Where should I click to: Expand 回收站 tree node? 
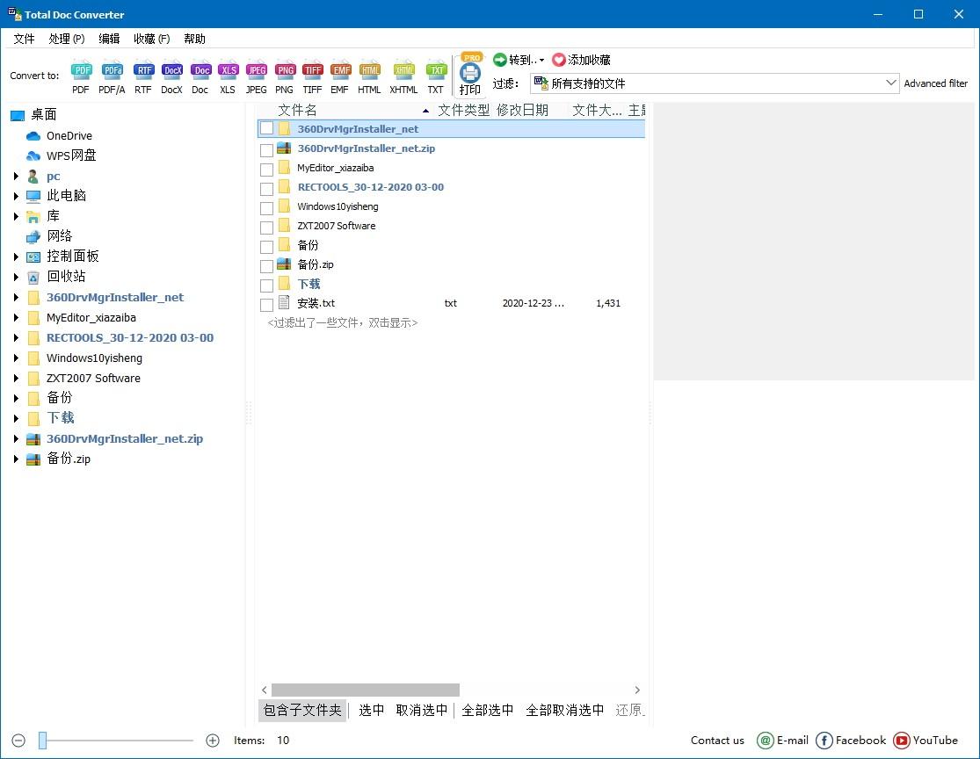[16, 277]
